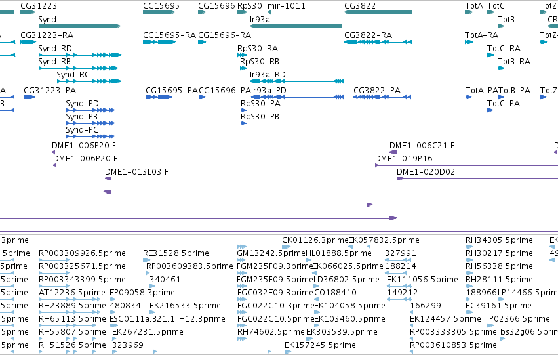Click the CG15696 gene label
This screenshot has width=558, height=355.
216,6
